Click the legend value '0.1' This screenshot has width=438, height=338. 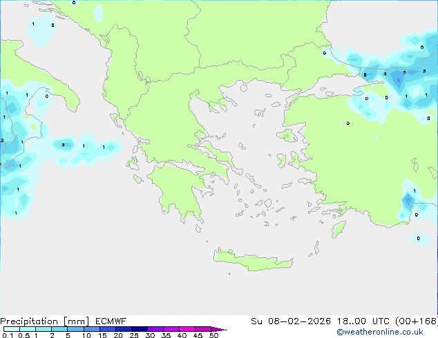[x=8, y=335]
